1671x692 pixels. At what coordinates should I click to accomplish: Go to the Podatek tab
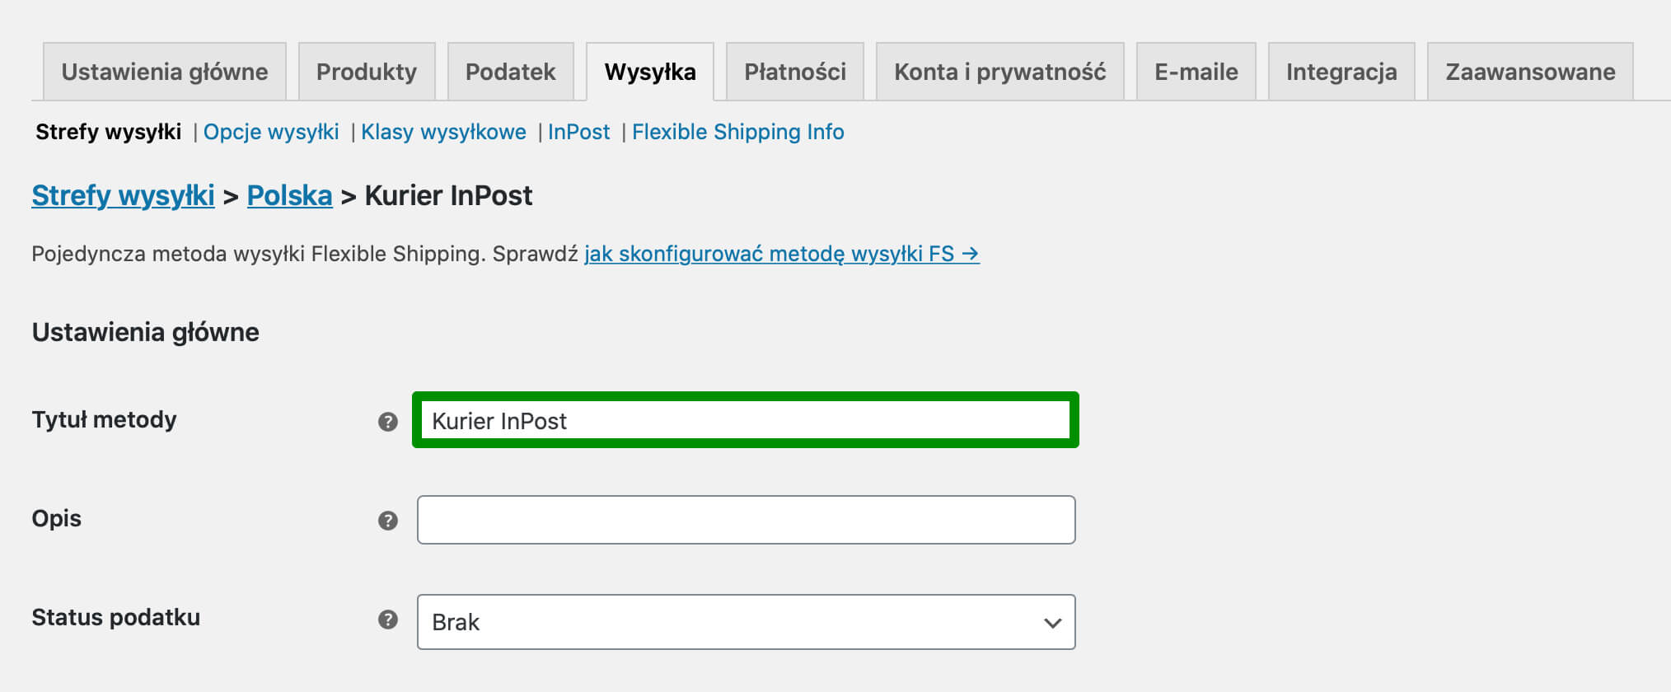[511, 72]
